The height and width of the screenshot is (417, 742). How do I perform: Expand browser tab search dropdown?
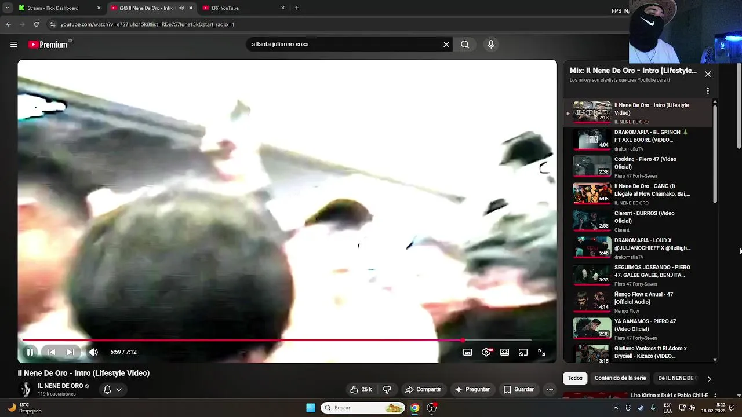(x=7, y=8)
